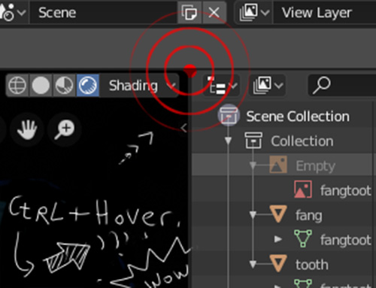
Task: Open outliner editor type menu
Action: click(221, 86)
